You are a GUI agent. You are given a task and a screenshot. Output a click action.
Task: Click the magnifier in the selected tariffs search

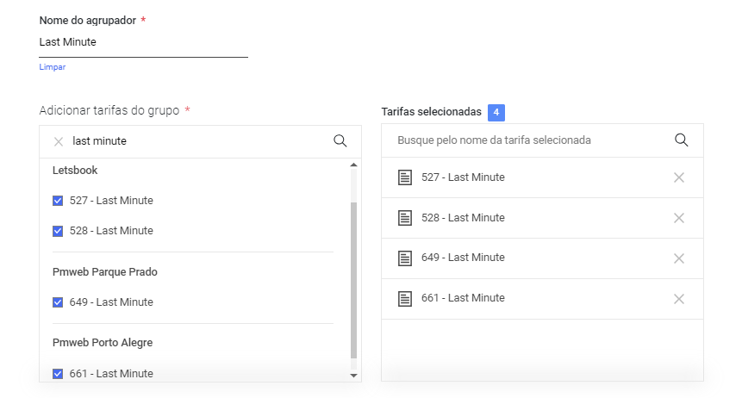pyautogui.click(x=682, y=140)
